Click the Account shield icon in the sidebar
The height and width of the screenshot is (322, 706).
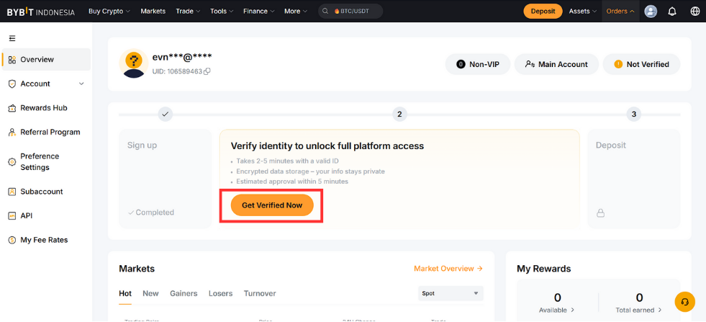click(12, 84)
